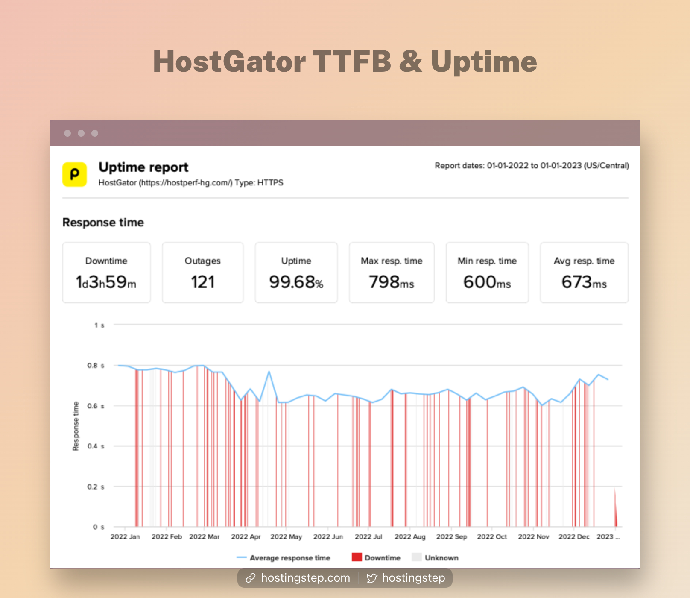Click the 0.8 s y-axis label
The height and width of the screenshot is (598, 690).
[x=96, y=366]
